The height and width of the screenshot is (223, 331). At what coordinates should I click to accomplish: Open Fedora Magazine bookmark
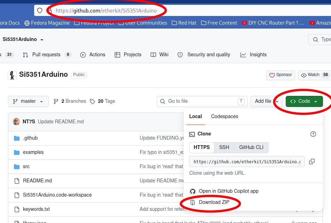pos(47,23)
